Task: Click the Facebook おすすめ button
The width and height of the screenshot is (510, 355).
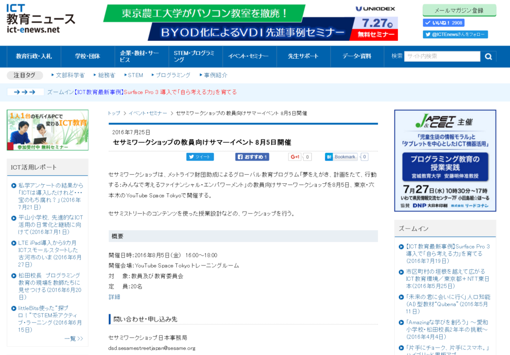Action: (x=252, y=157)
